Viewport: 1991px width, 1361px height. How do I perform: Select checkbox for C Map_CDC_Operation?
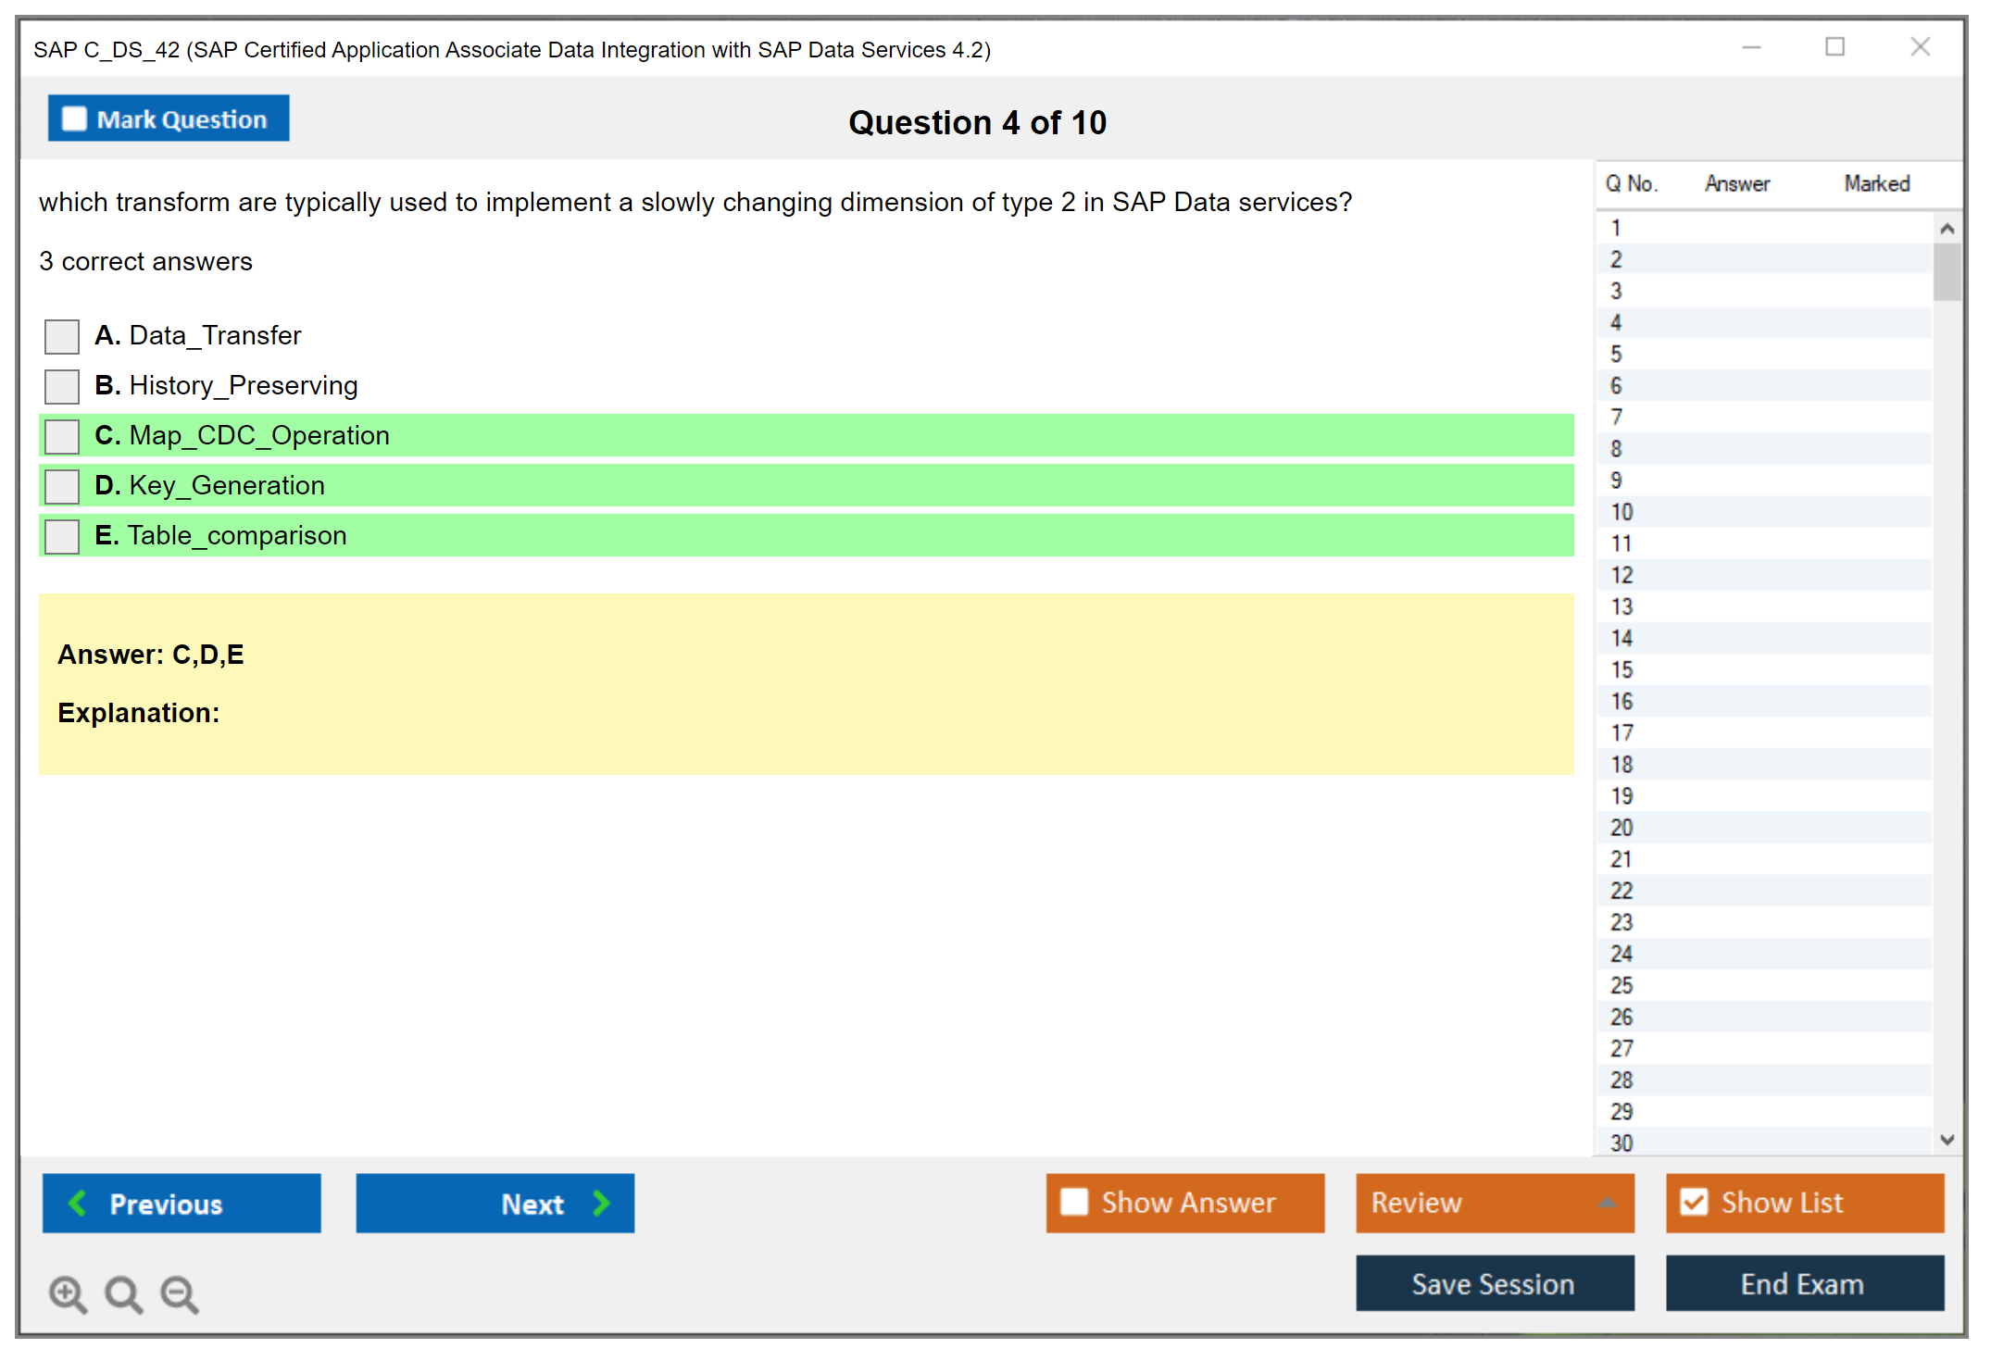[62, 436]
